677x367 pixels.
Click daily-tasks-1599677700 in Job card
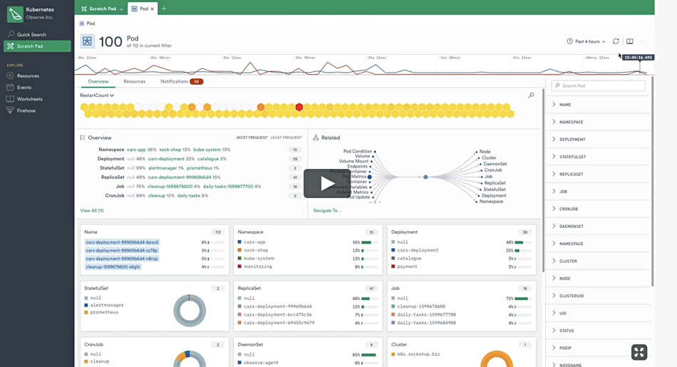click(427, 314)
